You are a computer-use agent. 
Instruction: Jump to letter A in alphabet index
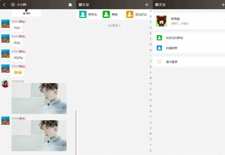coord(150,11)
